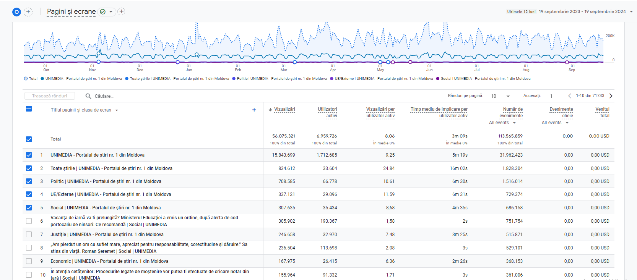Uncheck the Social row checkbox

[29, 208]
